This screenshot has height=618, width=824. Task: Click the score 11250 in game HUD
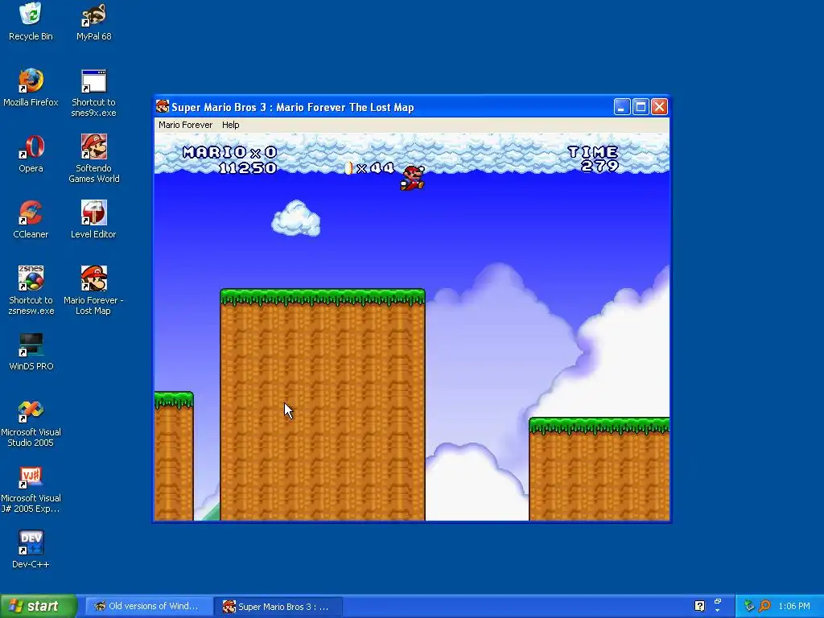(248, 168)
